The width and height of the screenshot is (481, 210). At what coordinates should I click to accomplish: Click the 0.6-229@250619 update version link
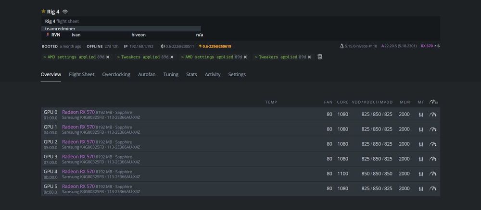point(215,47)
